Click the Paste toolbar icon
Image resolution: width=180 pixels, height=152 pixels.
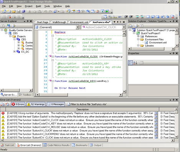coord(40,11)
